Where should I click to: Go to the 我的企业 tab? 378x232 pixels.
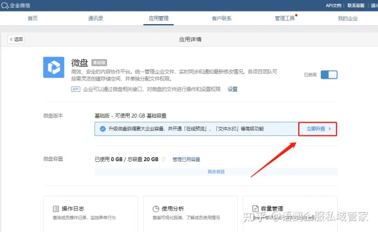pyautogui.click(x=348, y=18)
